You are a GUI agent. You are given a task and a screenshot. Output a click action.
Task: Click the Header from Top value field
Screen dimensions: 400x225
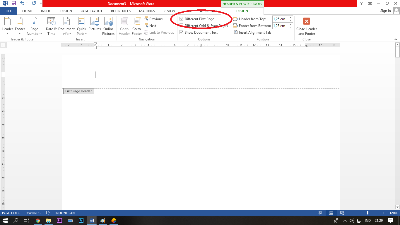tap(281, 19)
